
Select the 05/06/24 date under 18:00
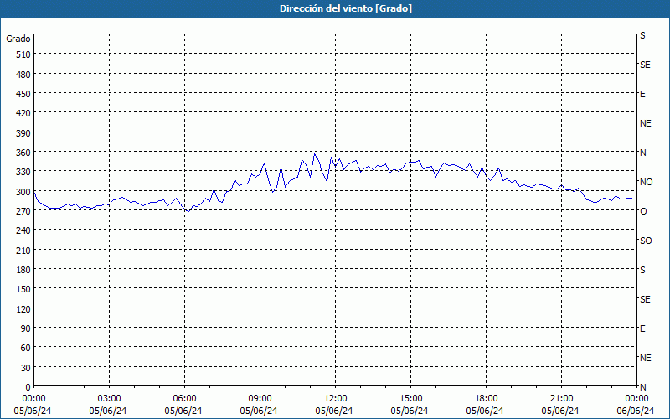point(485,411)
